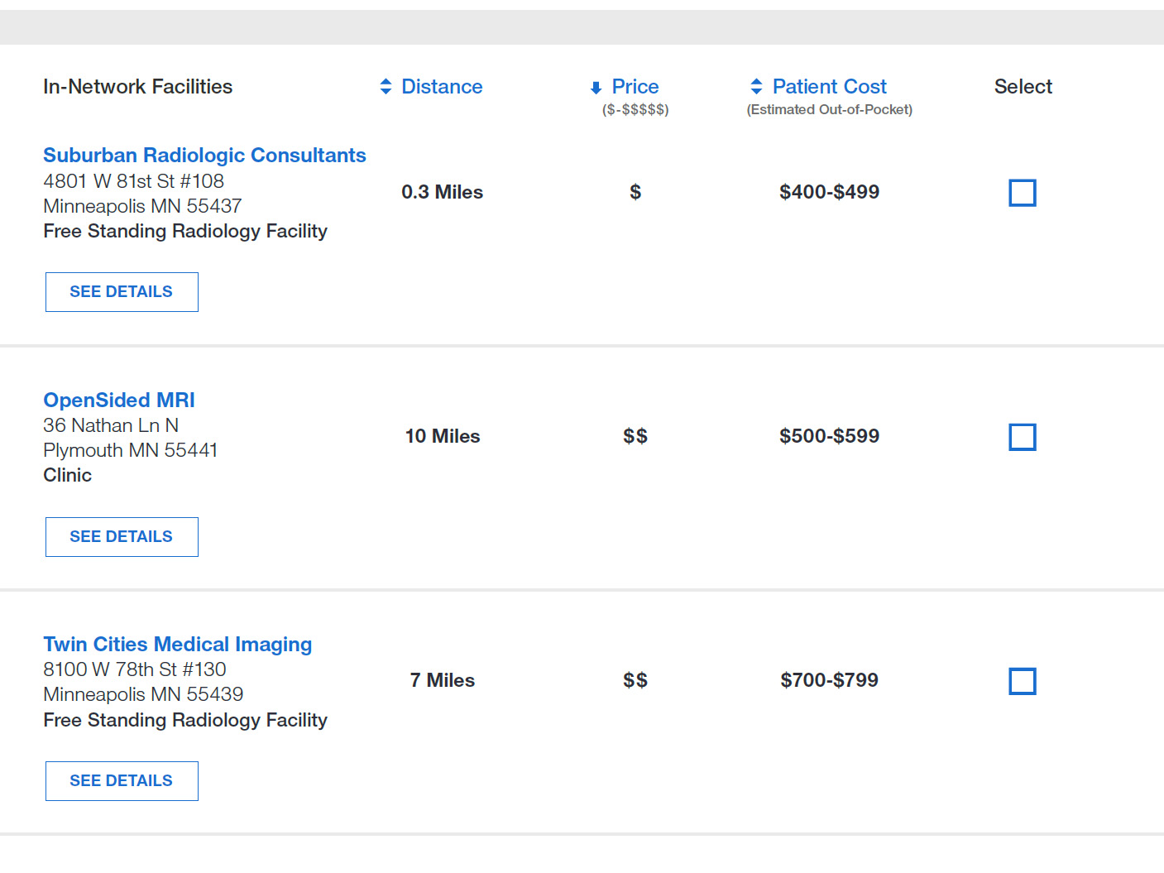The height and width of the screenshot is (873, 1164).
Task: Click Minneapolis MN 55437 text
Action: pyautogui.click(x=142, y=206)
